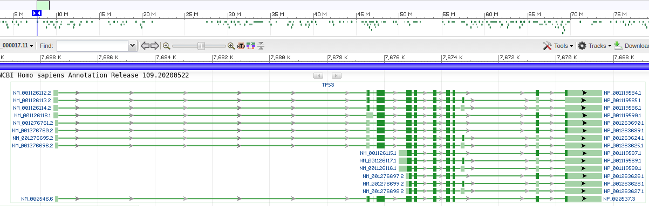Click protein label NP_001119584.1

[622, 93]
